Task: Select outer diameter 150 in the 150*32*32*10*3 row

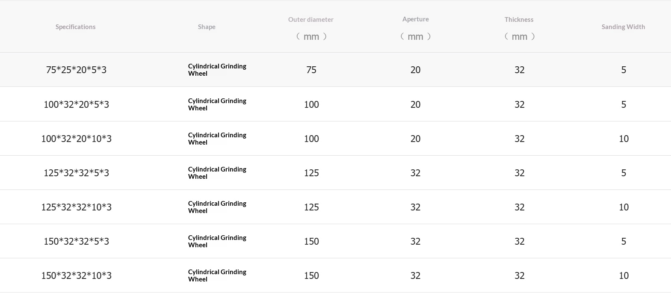Action: 311,275
